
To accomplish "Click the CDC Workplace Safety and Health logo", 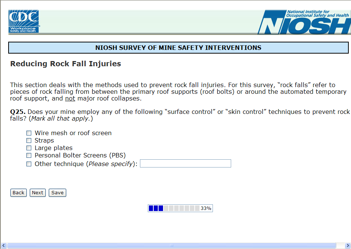I will [24, 22].
